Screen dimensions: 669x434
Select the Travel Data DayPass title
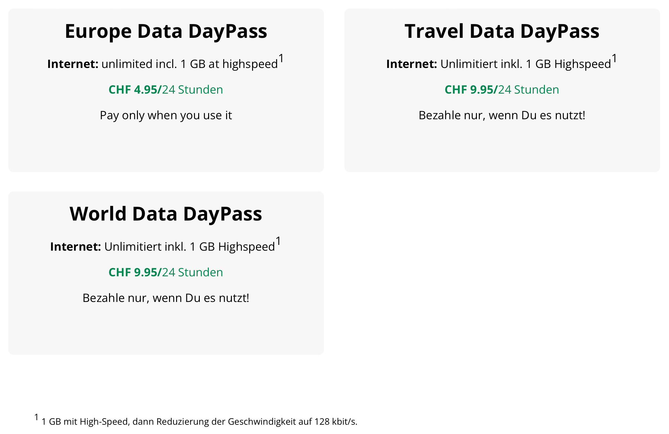(x=502, y=31)
